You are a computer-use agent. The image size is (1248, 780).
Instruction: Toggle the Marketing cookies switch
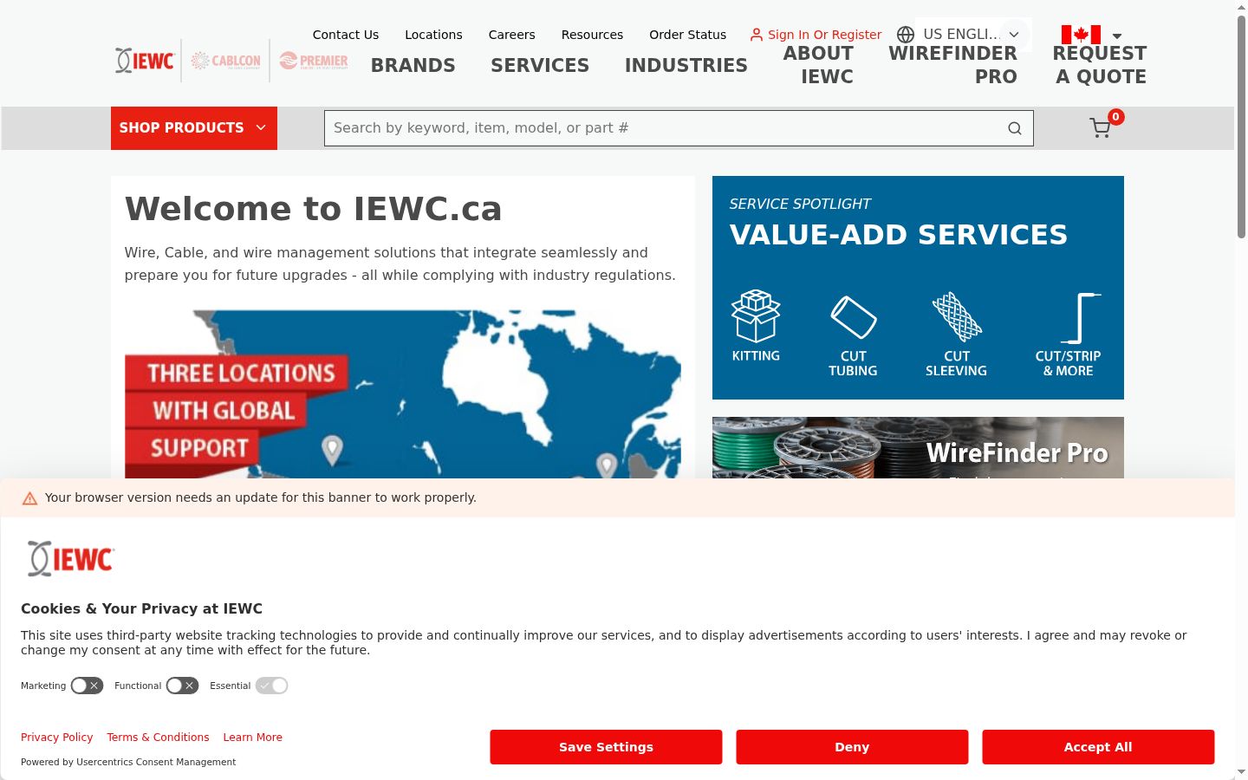pyautogui.click(x=87, y=686)
